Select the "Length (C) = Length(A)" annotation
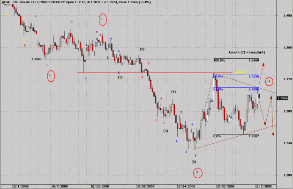Screen dimensions: 293x189 [247, 52]
